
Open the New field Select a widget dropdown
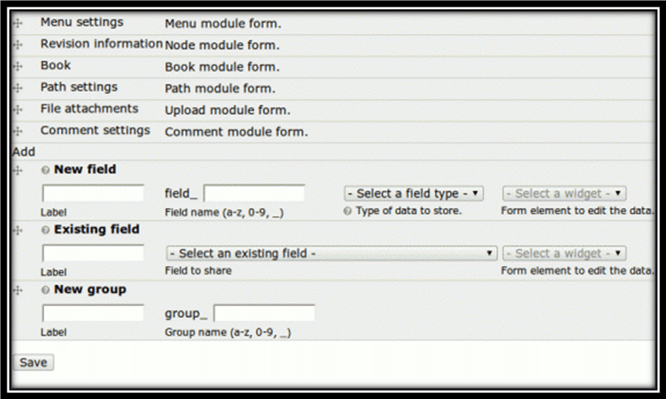pos(564,193)
